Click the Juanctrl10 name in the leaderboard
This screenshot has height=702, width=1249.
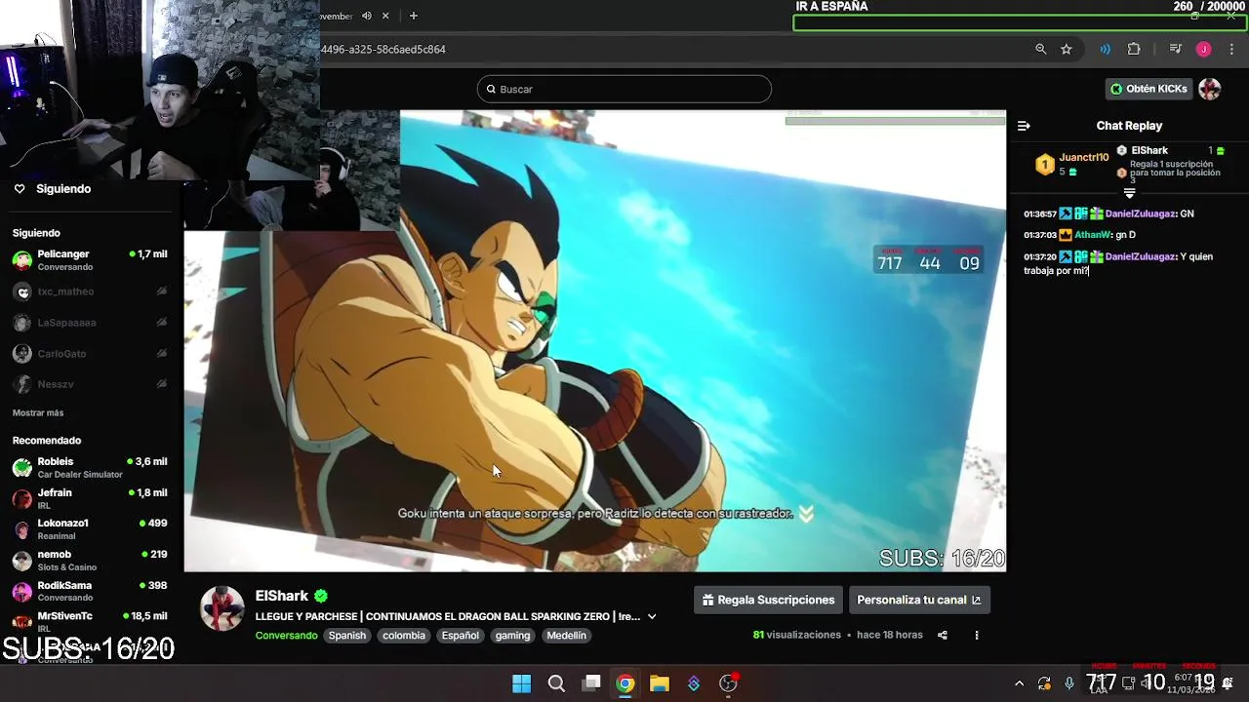(1084, 157)
